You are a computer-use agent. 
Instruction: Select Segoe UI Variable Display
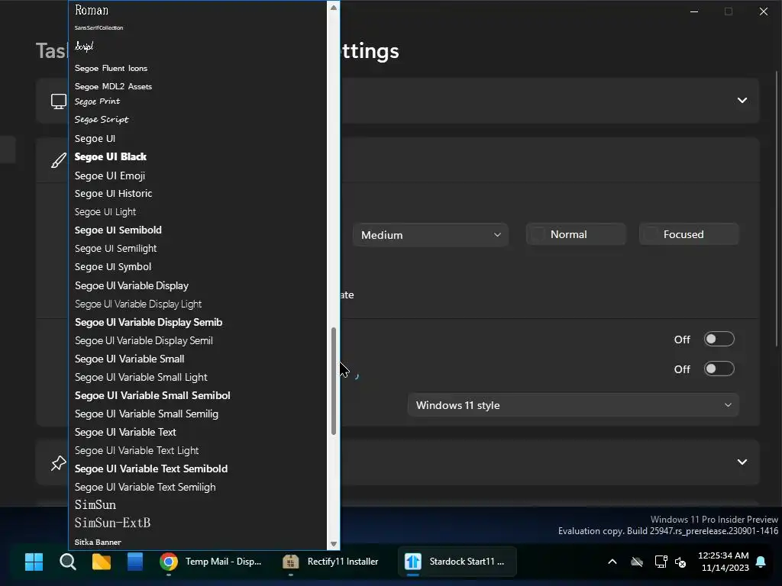(x=198, y=285)
